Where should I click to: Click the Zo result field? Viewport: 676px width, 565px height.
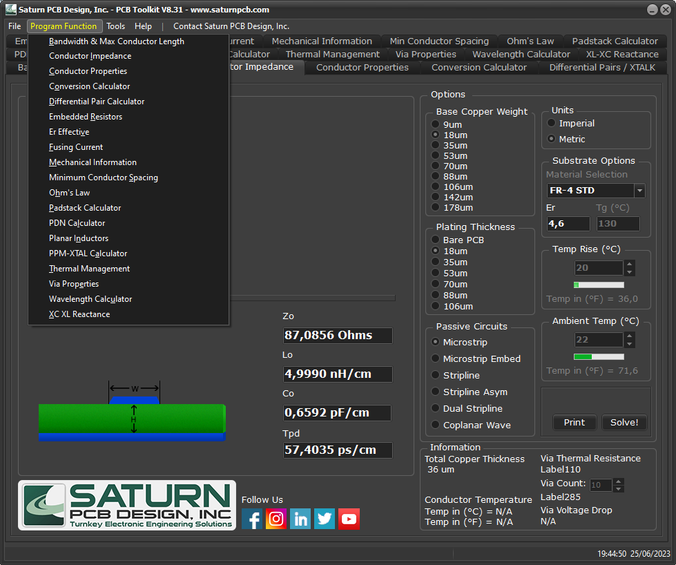pos(338,335)
